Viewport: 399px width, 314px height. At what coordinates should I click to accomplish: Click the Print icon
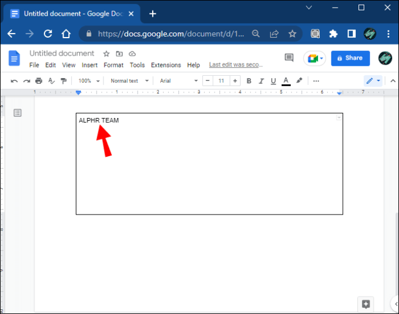pos(39,81)
